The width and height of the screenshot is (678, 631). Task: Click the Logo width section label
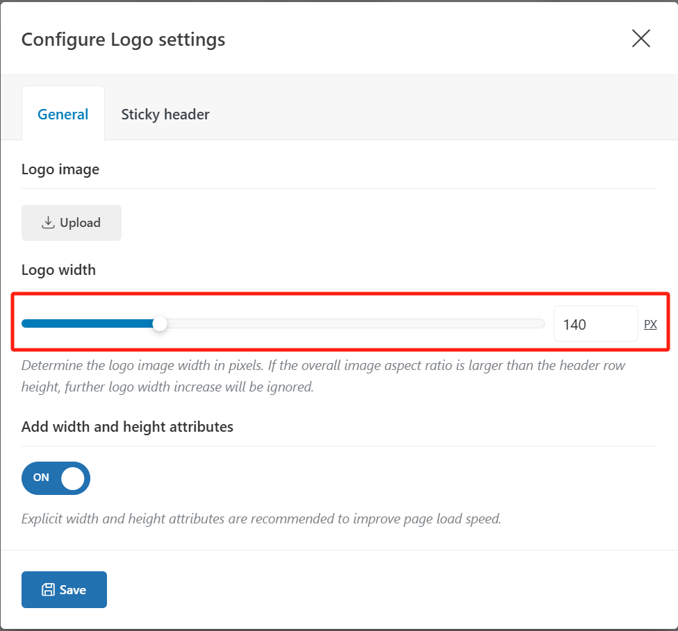tap(59, 270)
